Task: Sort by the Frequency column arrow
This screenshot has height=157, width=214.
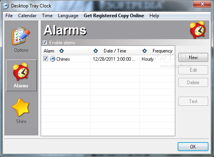Action: [x=144, y=51]
